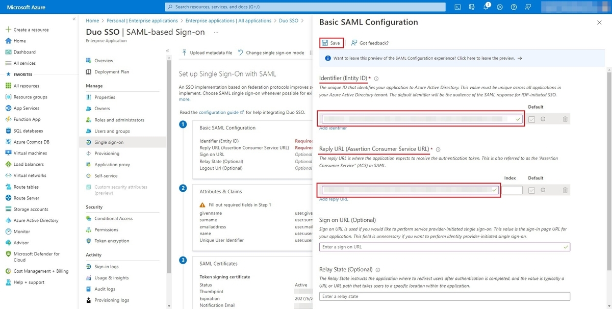The width and height of the screenshot is (612, 309).
Task: Open Cost Management + Billing
Action: [41, 271]
